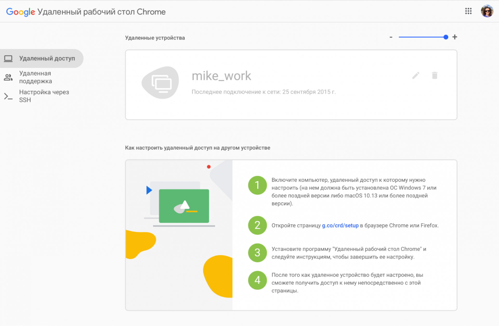The image size is (499, 326).
Task: Select Удаленный доступ sidebar item
Action: (x=47, y=59)
